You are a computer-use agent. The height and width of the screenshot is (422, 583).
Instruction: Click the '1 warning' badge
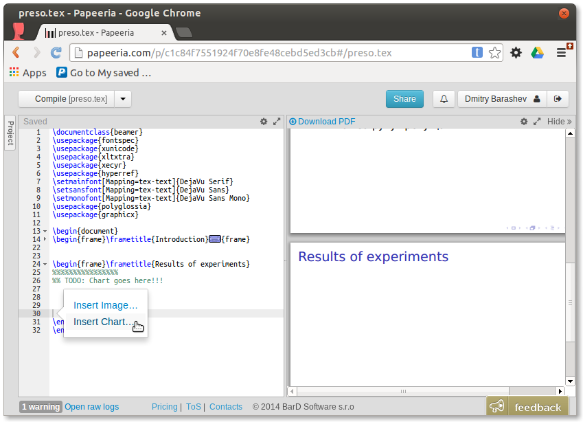[x=41, y=407]
